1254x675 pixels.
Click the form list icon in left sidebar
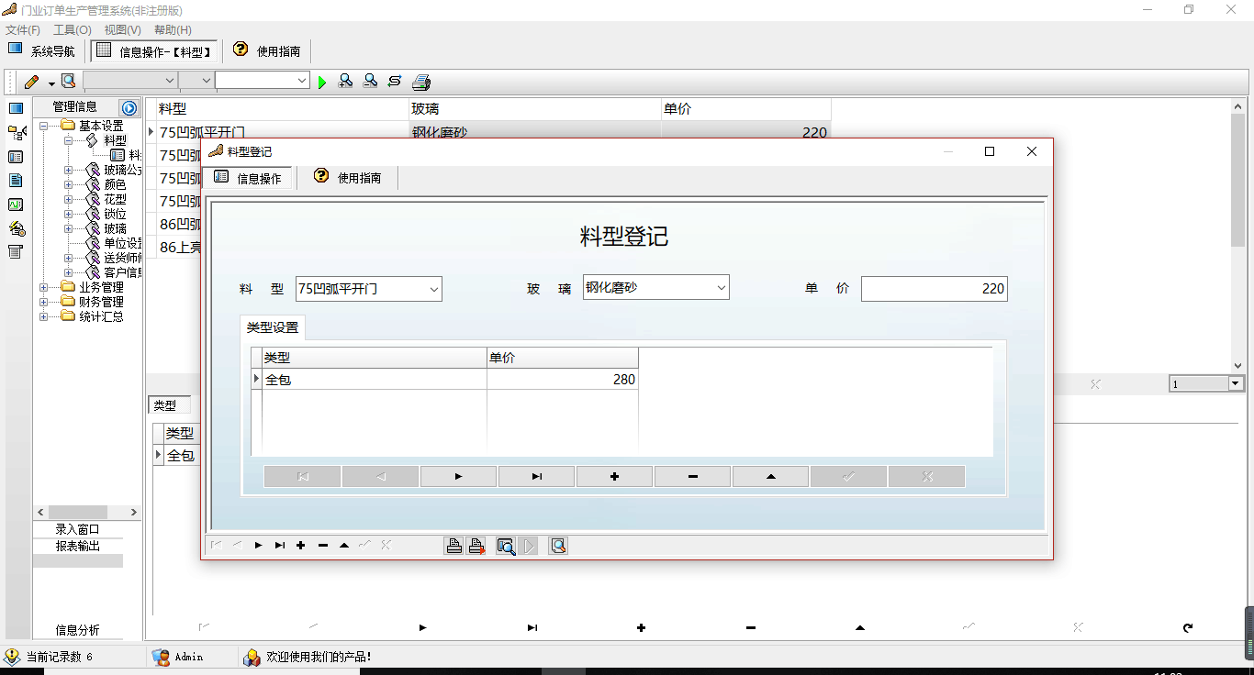16,157
